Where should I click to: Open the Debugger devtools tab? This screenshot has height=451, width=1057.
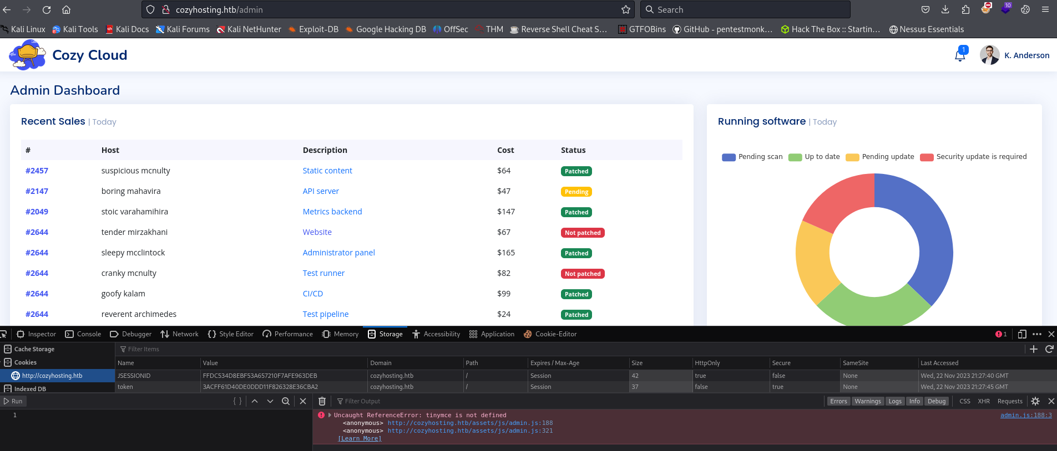click(x=131, y=334)
